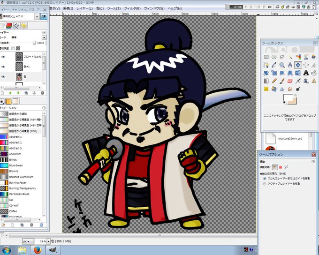This screenshot has height=255, width=319.
Task: Toggle the lock transparency checkbox
Action: (x=13, y=48)
